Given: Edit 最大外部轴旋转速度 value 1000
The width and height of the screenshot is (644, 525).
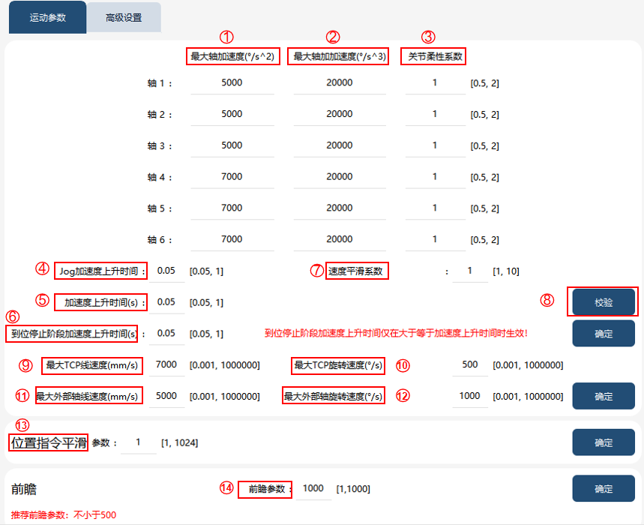Looking at the screenshot, I should (470, 396).
